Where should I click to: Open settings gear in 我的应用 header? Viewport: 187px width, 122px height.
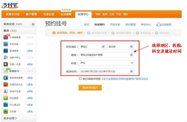(x=33, y=24)
